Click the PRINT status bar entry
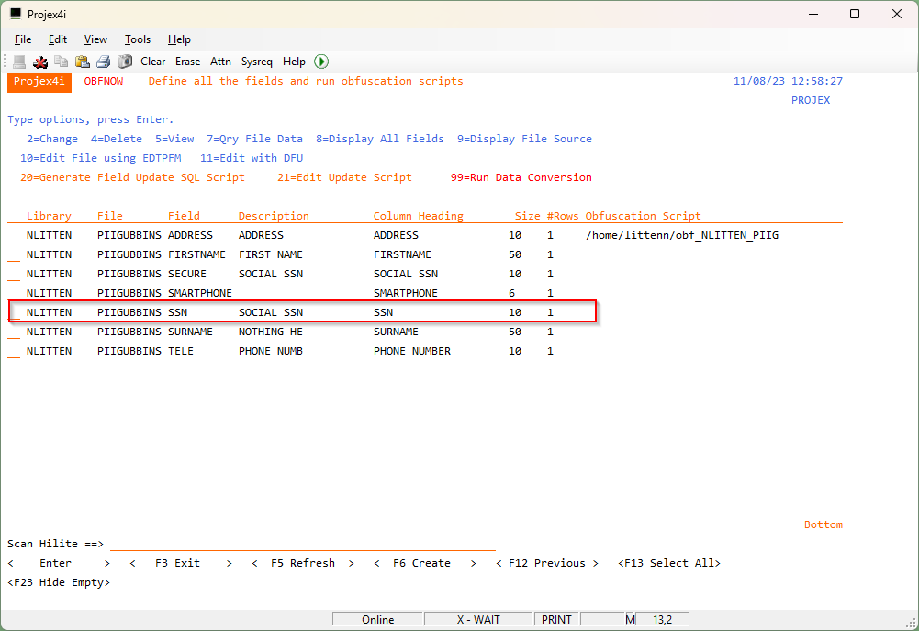 point(556,620)
